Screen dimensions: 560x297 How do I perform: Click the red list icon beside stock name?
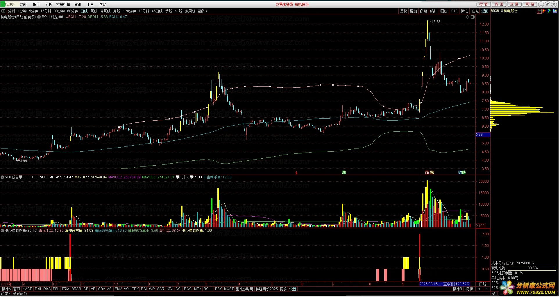[539, 11]
